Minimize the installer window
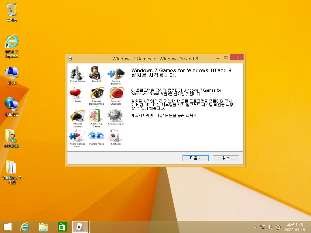Viewport: 311px width, 233px height. pos(218,58)
